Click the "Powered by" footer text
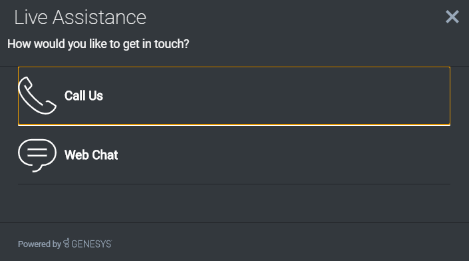This screenshot has width=469, height=261. (39, 244)
